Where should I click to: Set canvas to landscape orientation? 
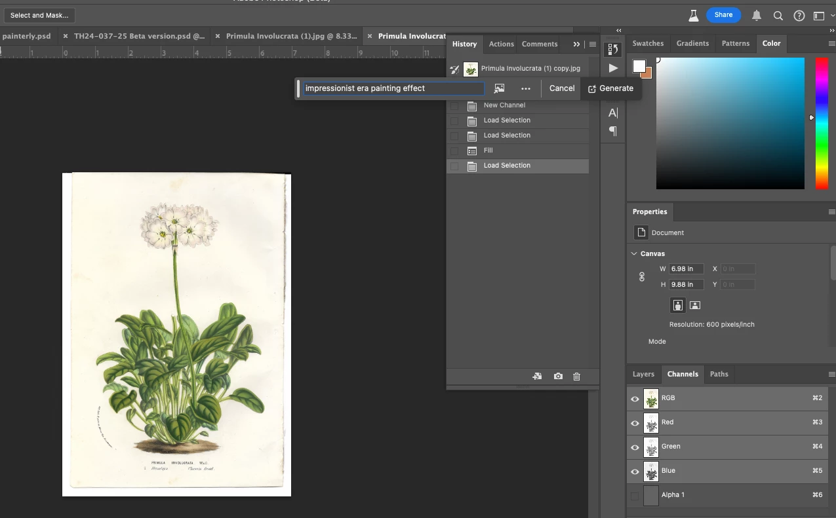pos(695,305)
